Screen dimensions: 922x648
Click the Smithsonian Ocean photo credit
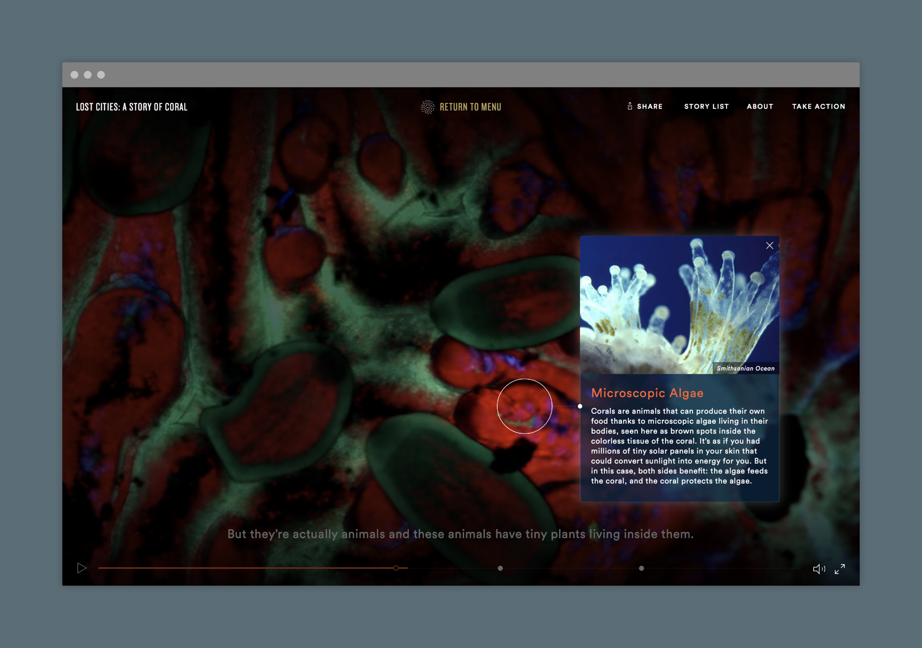click(745, 368)
